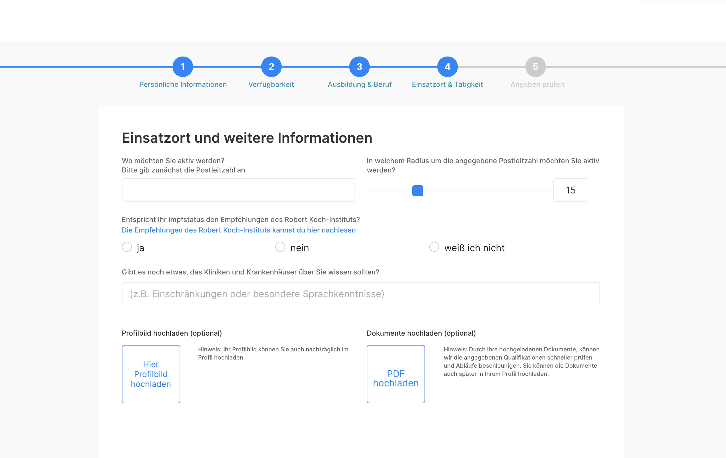Click step 3 circle in progress bar

[360, 67]
